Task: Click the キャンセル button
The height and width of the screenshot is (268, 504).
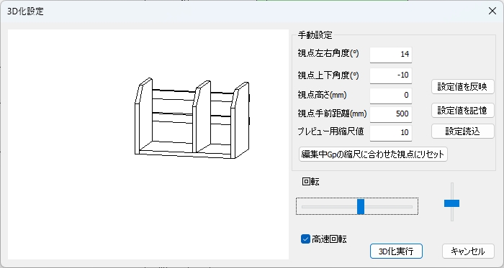Action: tap(468, 251)
